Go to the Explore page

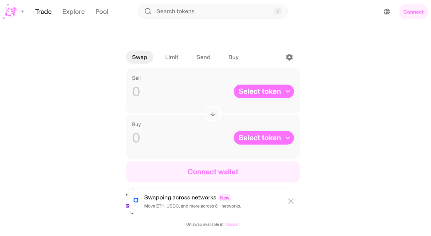click(74, 12)
